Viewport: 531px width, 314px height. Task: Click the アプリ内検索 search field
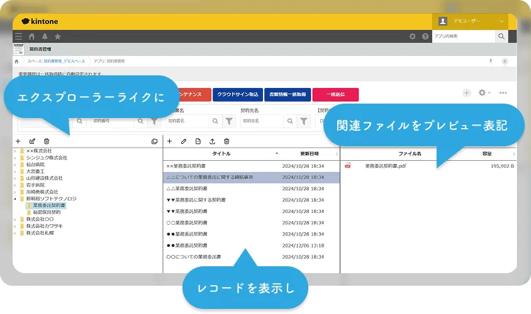point(464,36)
